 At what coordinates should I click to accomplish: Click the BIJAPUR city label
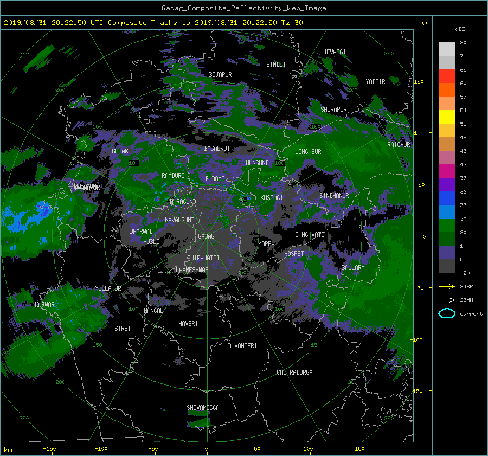coord(220,75)
